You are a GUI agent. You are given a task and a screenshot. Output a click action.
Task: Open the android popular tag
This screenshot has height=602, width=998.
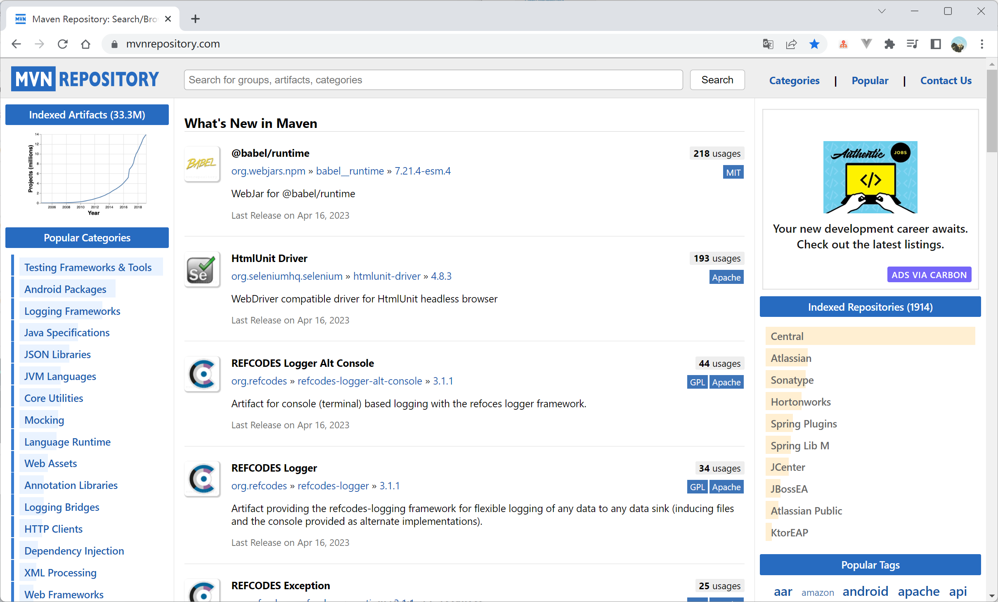pos(865,591)
